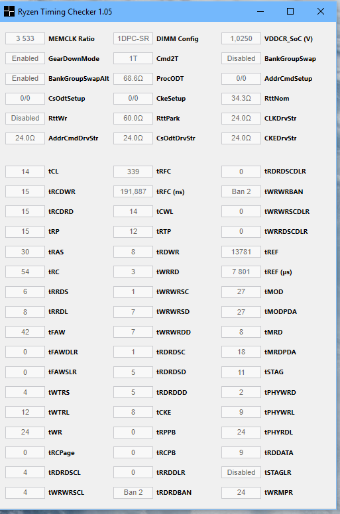Click the tRDWR value field
Screen dimensions: 340x514
click(x=133, y=252)
